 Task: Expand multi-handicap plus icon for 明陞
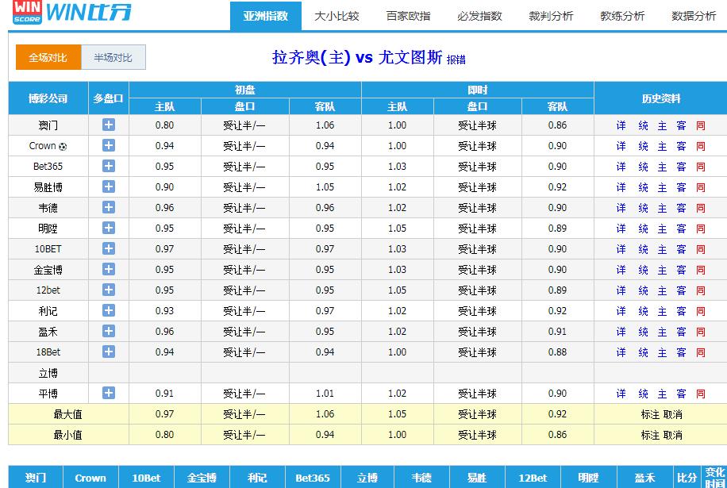click(109, 228)
